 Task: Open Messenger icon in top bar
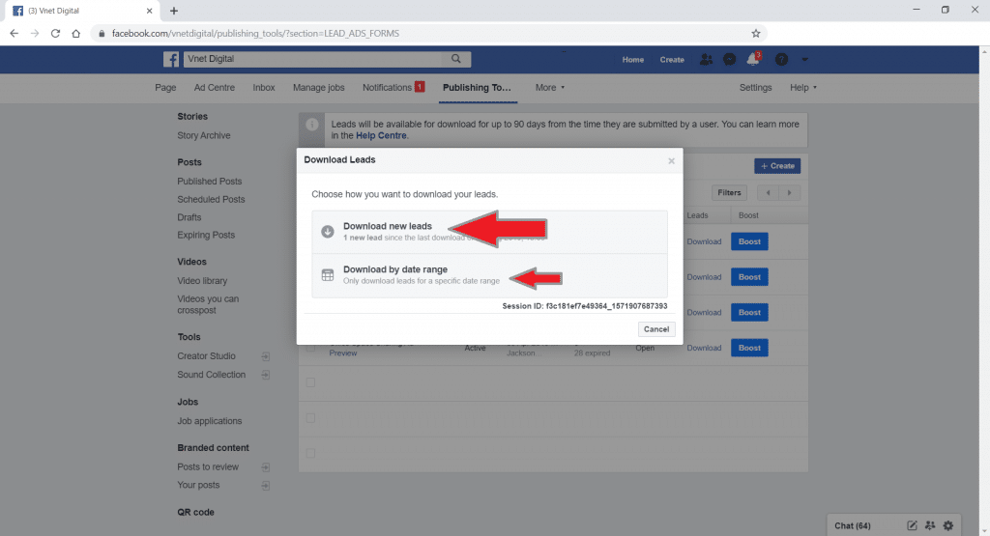tap(729, 59)
